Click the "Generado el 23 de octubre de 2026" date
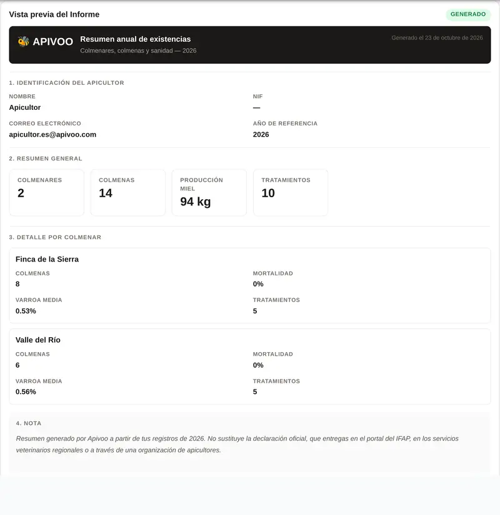 tap(437, 38)
